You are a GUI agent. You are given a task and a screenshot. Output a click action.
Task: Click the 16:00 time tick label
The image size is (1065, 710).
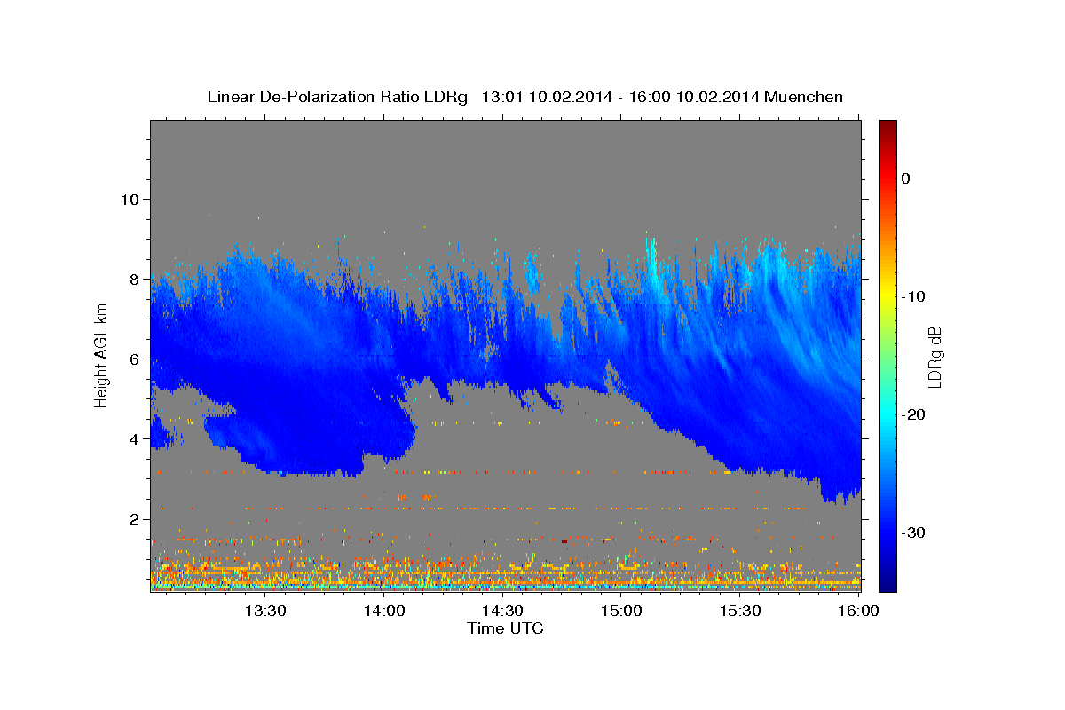(857, 611)
